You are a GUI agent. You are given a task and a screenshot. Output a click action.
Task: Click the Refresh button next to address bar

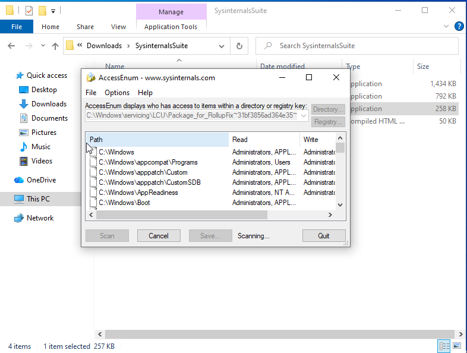tap(239, 46)
